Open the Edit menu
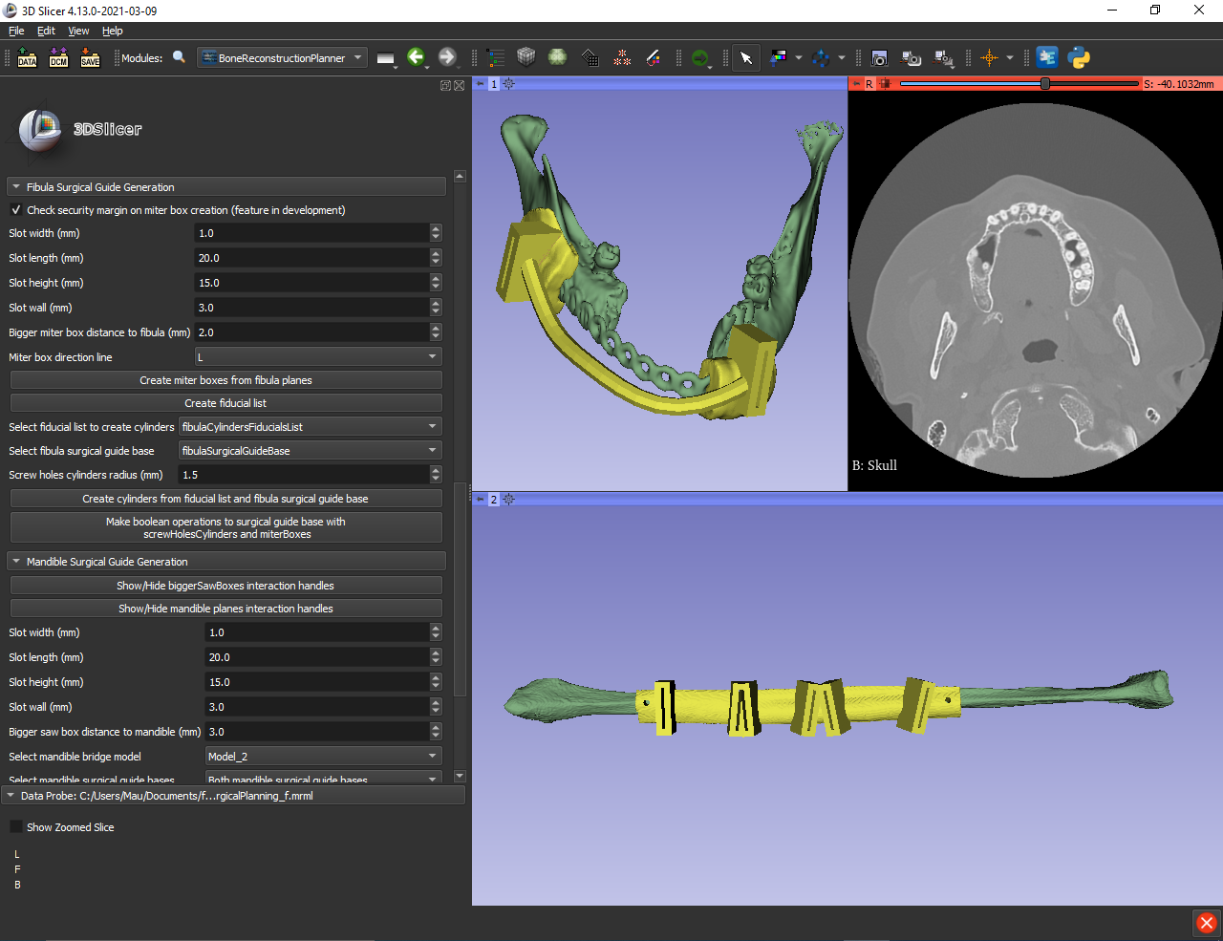The image size is (1223, 941). click(45, 30)
